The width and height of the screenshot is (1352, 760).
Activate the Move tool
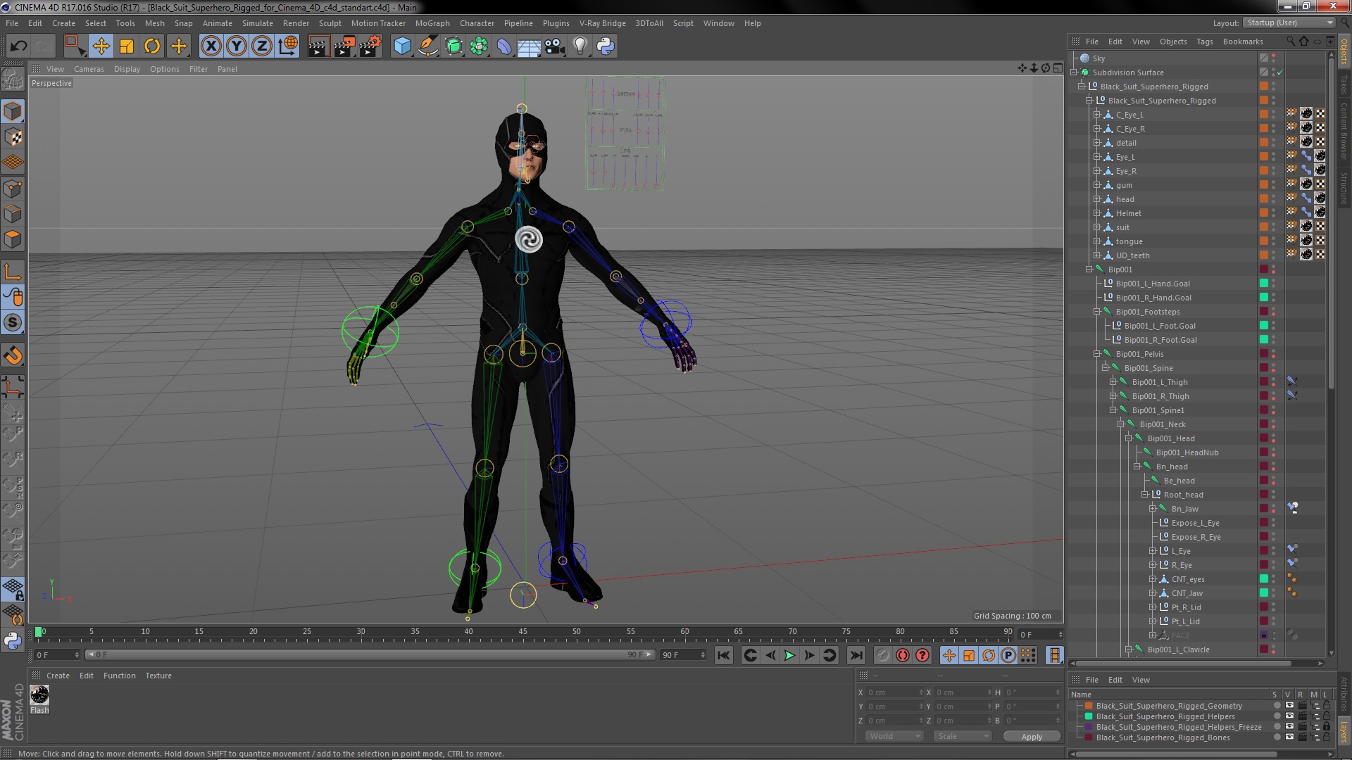click(x=101, y=46)
